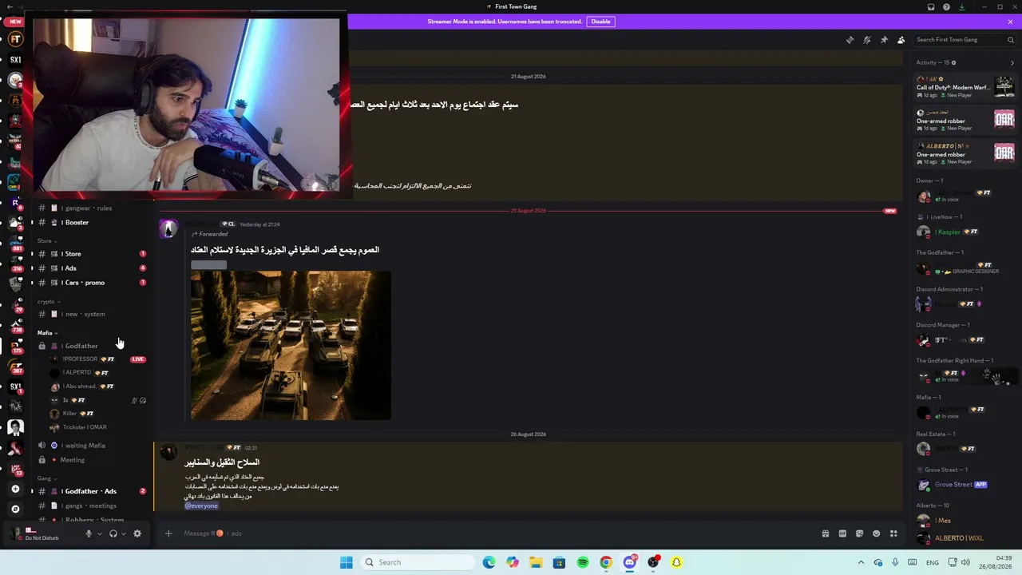Screen dimensions: 1022x575
Task: Open notification settings bell-slash icon
Action: click(867, 40)
